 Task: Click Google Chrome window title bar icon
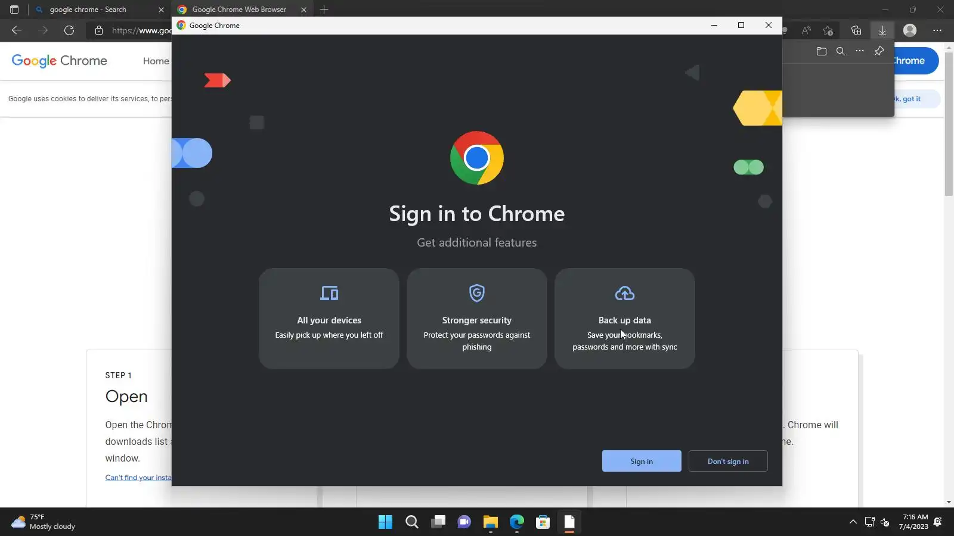click(x=181, y=26)
